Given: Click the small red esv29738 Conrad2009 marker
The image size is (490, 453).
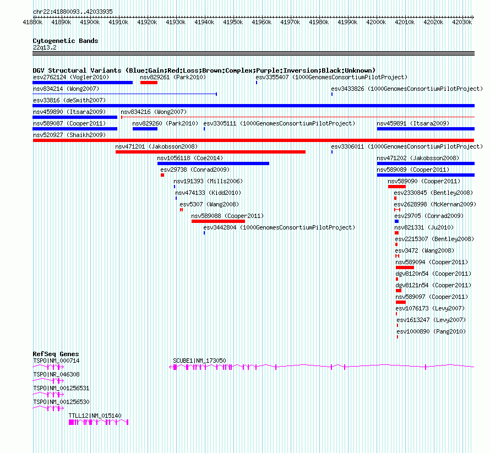Looking at the screenshot, I should tap(162, 175).
